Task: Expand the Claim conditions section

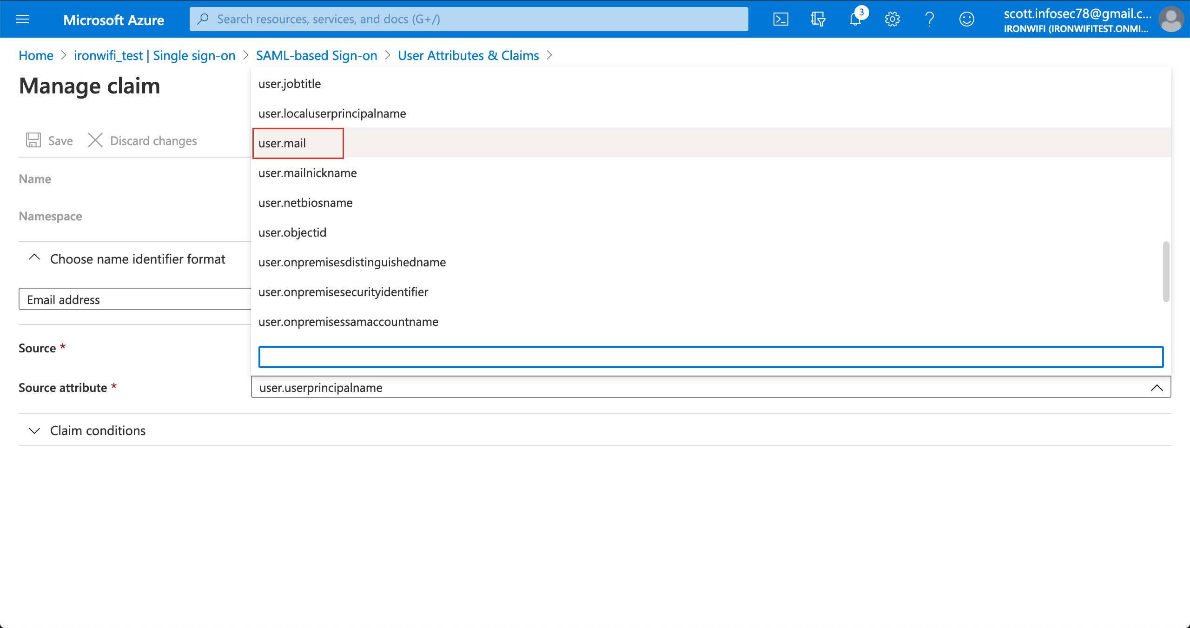Action: [x=34, y=430]
